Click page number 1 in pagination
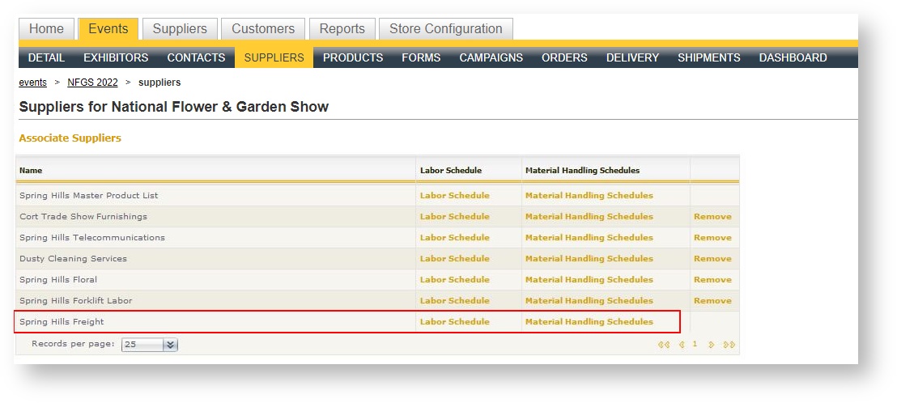897x403 pixels. point(695,344)
